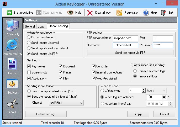Click the Apply button
The width and height of the screenshot is (180, 127).
click(138, 114)
